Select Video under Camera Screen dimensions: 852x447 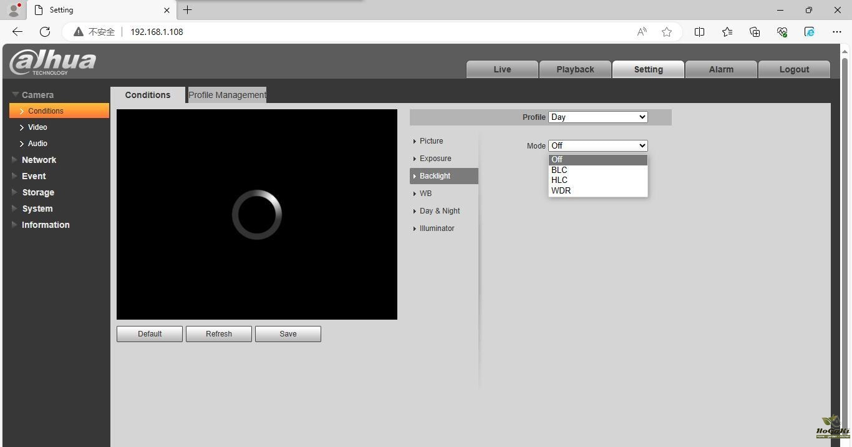click(37, 127)
